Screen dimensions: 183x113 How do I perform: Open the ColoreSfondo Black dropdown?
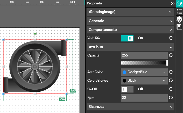(x=144, y=81)
